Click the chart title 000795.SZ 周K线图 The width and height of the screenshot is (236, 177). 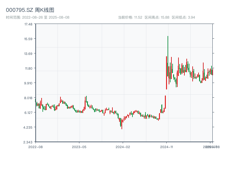(30, 10)
